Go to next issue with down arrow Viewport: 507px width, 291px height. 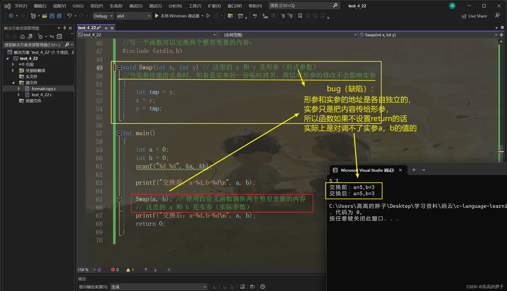(x=155, y=270)
